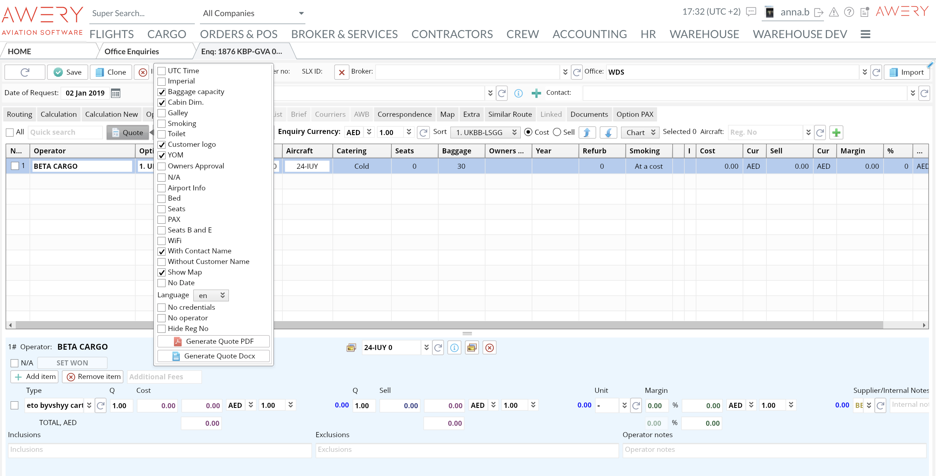The image size is (936, 476).
Task: Click the green plus icon beside Contact
Action: pos(536,93)
